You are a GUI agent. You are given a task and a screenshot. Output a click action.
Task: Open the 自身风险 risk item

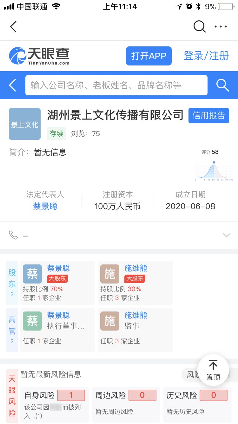[x=55, y=403]
